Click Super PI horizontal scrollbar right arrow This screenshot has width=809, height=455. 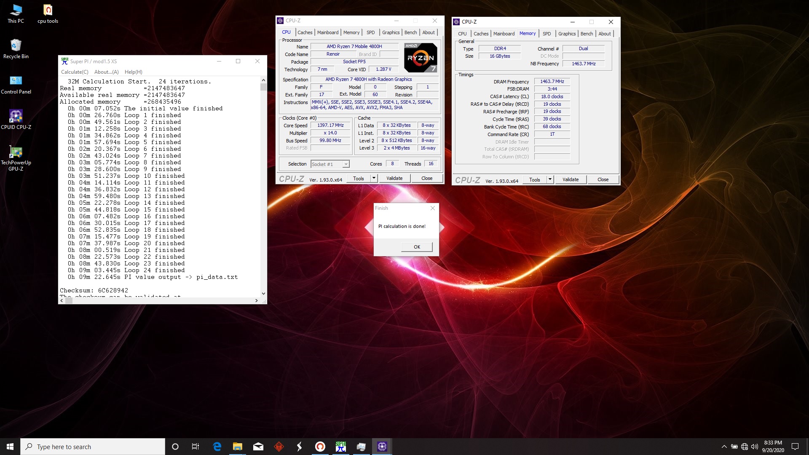click(257, 300)
